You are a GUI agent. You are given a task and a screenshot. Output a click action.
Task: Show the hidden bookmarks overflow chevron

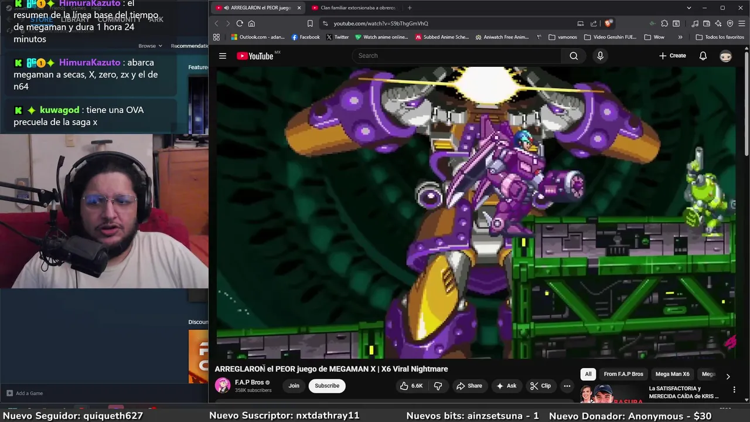[680, 37]
